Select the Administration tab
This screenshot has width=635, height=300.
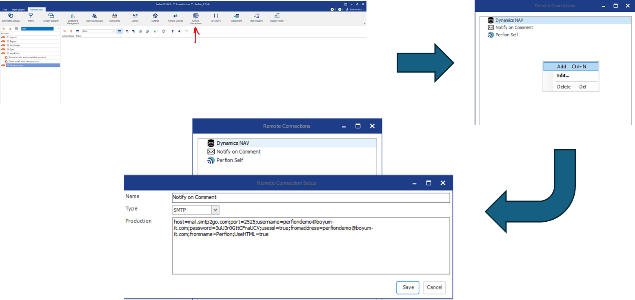[37, 9]
